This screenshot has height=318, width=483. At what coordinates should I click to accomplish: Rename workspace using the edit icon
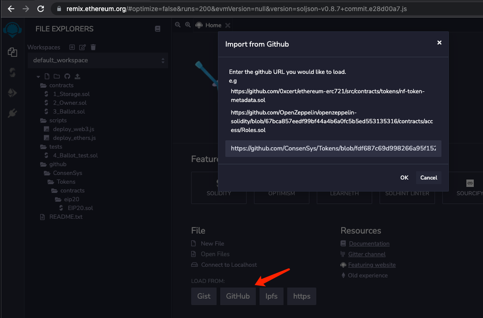pos(82,47)
